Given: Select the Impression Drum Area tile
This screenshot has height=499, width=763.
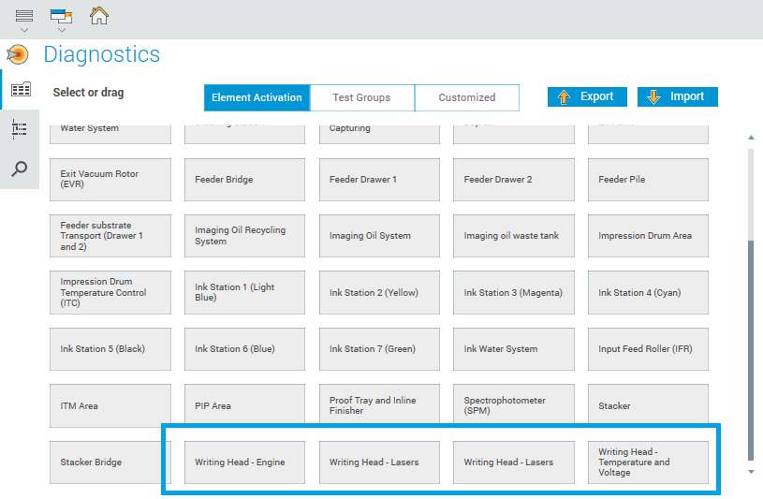Looking at the screenshot, I should tap(648, 236).
